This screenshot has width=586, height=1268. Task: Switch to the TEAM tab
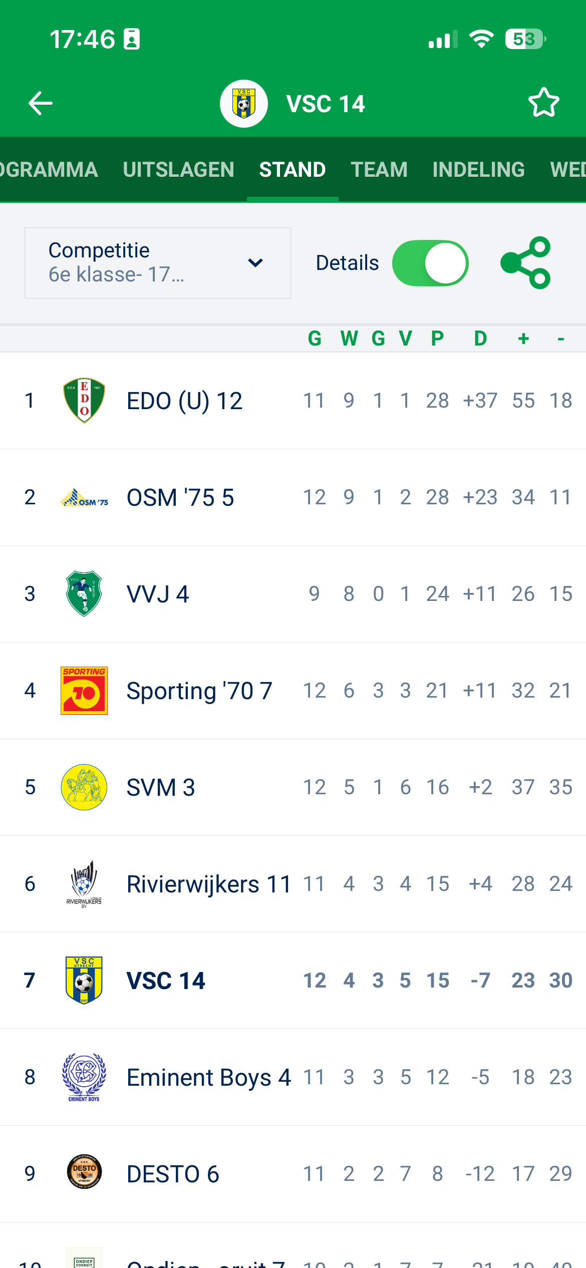379,169
